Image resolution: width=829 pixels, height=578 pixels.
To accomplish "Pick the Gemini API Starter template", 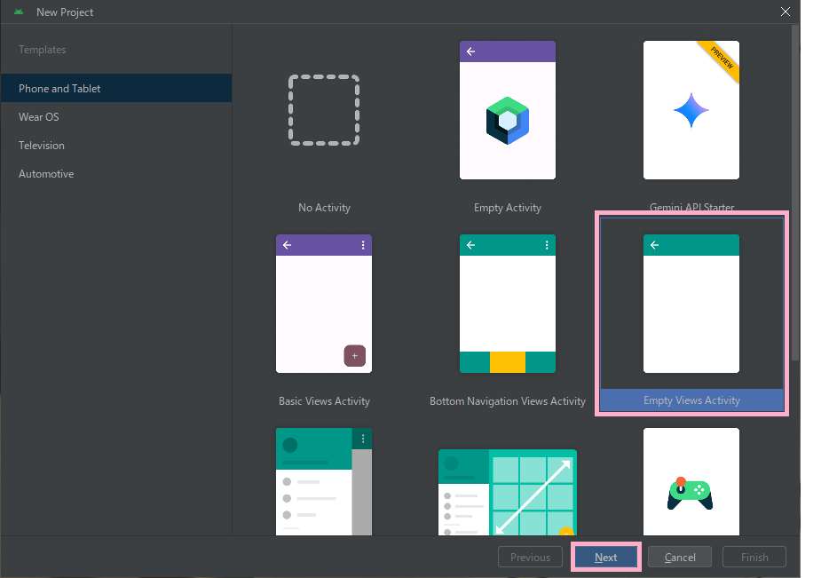I will pos(691,110).
